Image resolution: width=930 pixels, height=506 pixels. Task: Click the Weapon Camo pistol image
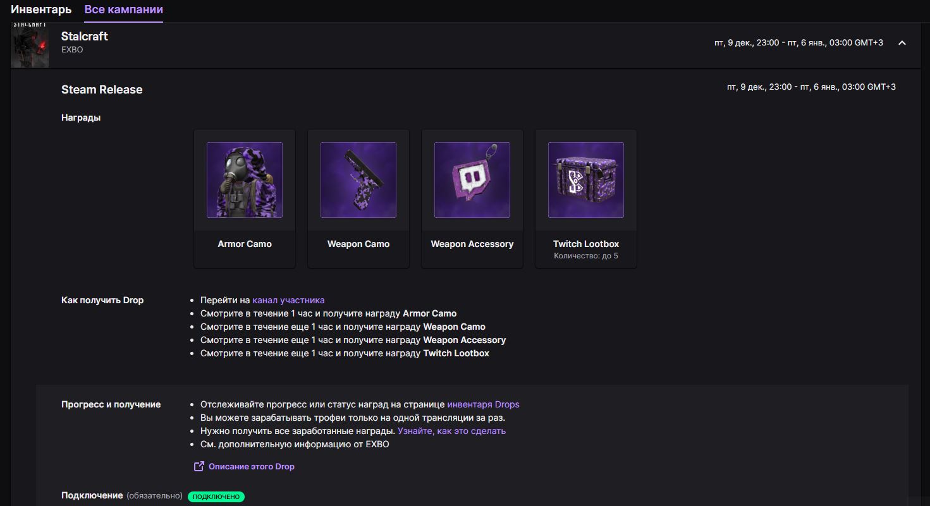(x=358, y=180)
